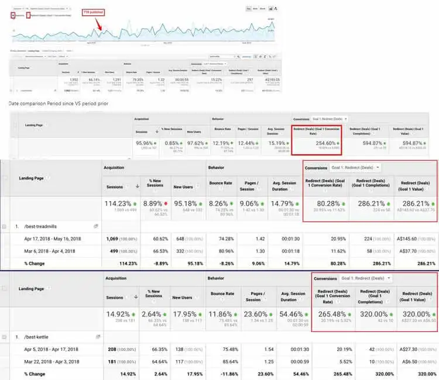Click goal value A$37.70 cell
Screen dimensions: 439x380
click(x=408, y=251)
